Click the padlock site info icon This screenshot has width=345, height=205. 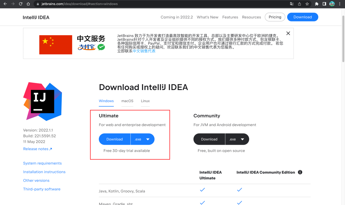pos(38,4)
